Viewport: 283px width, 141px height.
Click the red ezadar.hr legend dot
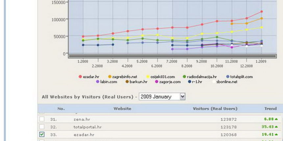click(x=80, y=77)
